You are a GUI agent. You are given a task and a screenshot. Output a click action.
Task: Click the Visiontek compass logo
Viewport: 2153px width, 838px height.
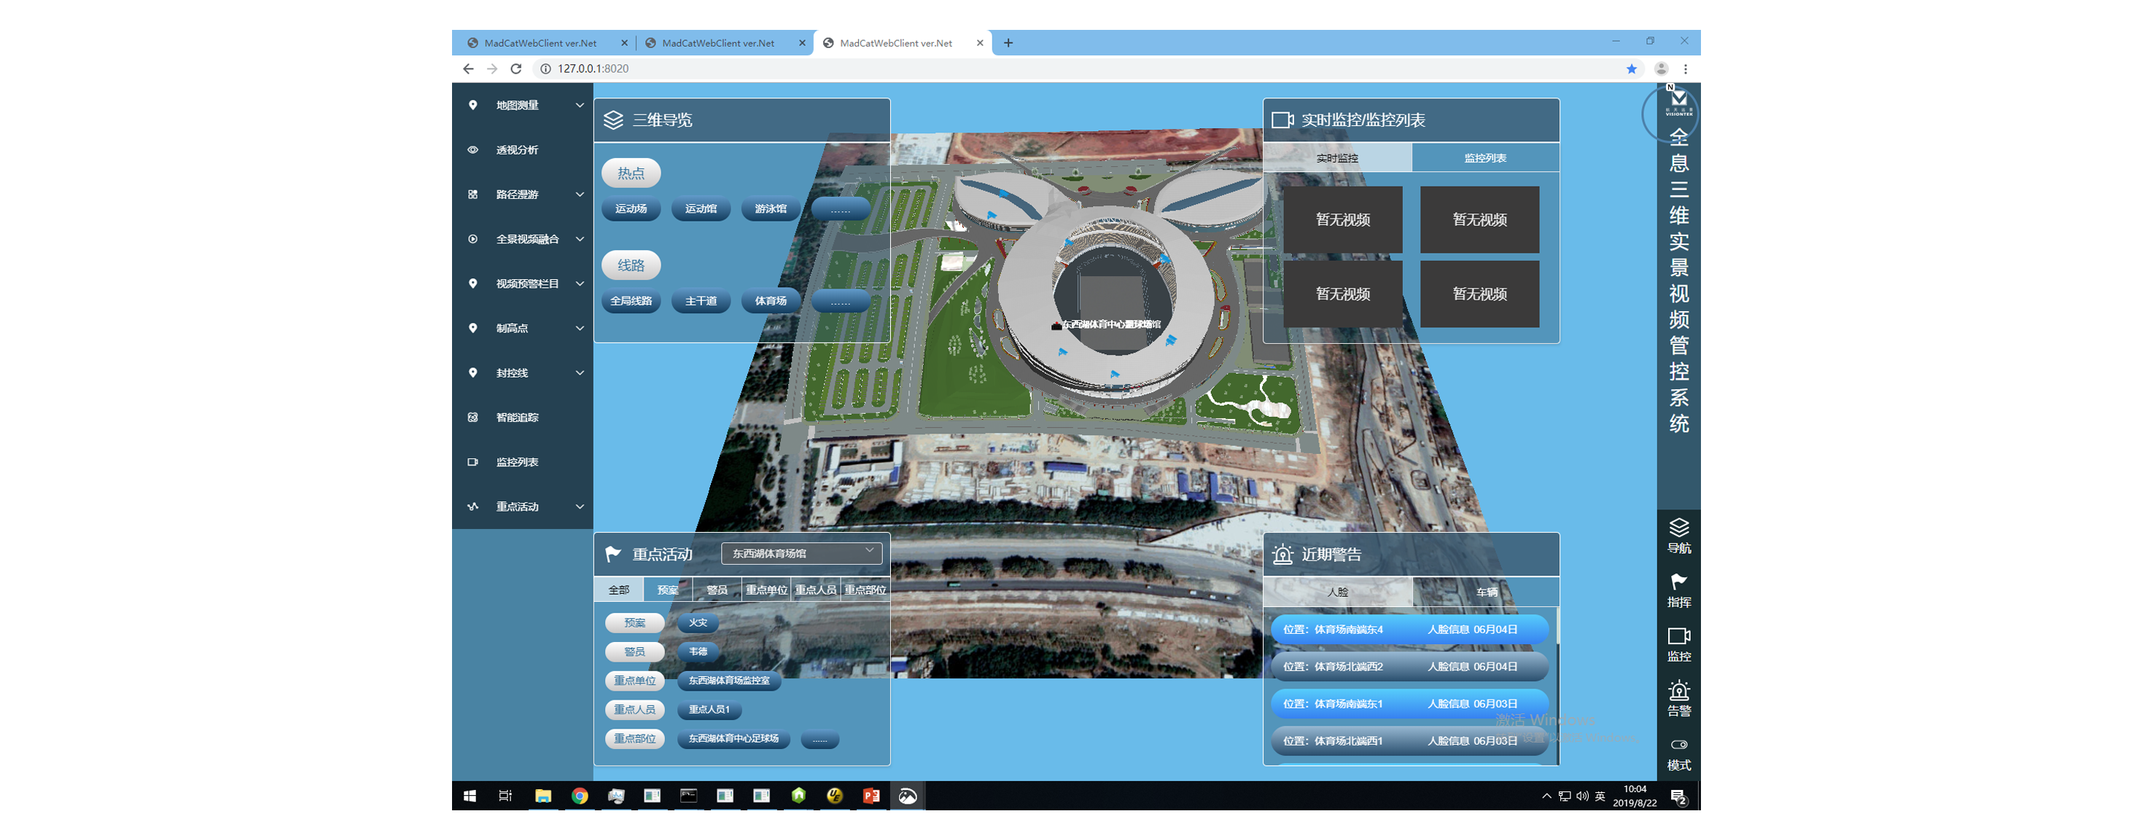tap(1678, 101)
